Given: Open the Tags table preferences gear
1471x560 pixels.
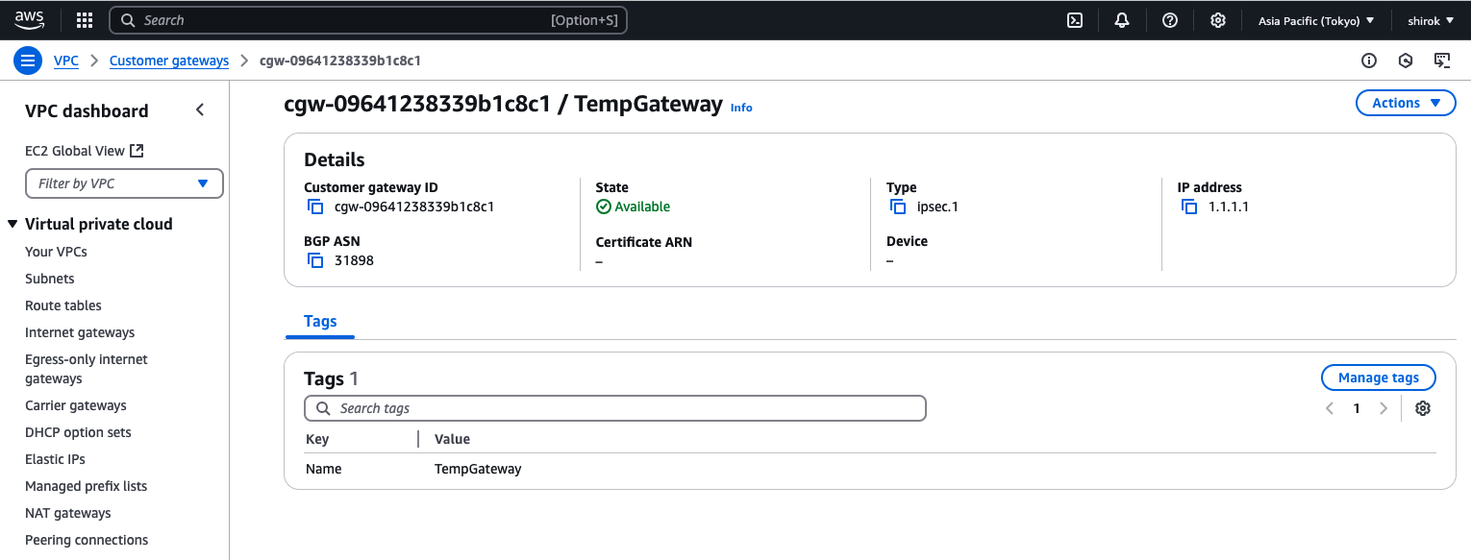Looking at the screenshot, I should click(x=1422, y=407).
